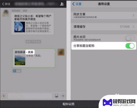Open the 游琉森湖 shared card landscape image
The height and width of the screenshot is (108, 137).
click(20, 60)
